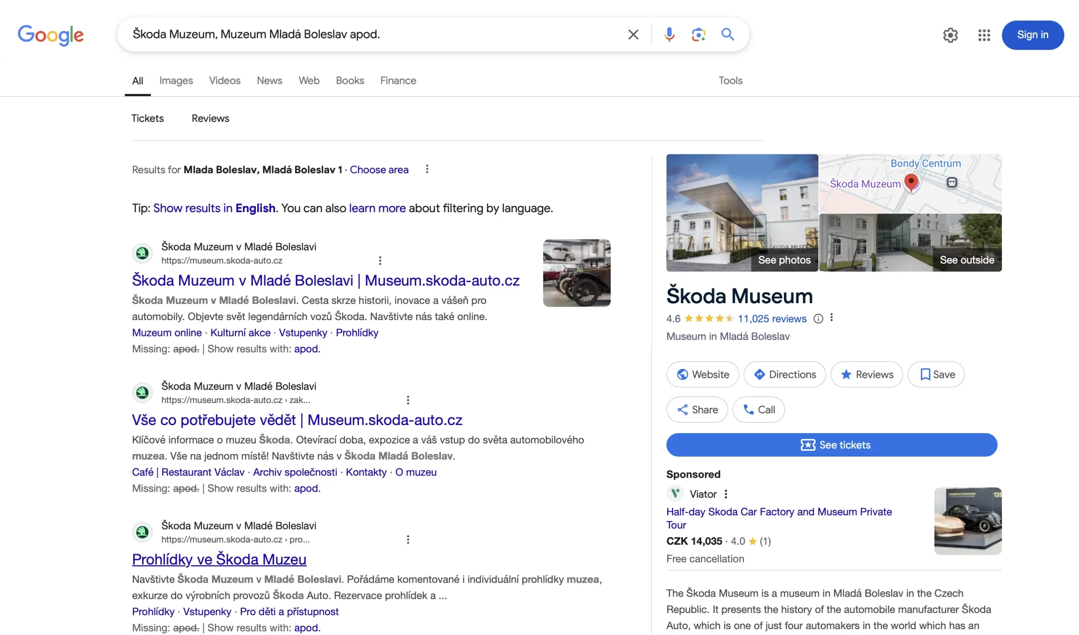Open the See photos museum thumbnail
This screenshot has width=1079, height=635.
(x=742, y=213)
